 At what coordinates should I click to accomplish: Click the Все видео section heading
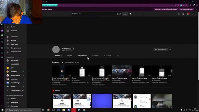pyautogui.click(x=56, y=62)
